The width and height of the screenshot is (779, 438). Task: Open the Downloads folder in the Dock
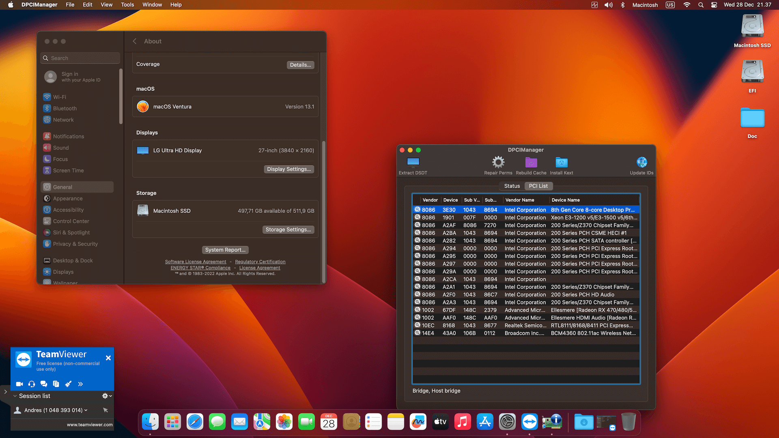584,422
